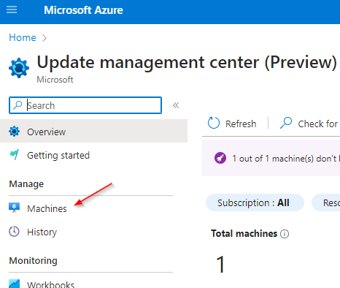Open the Resource group filter pill
The width and height of the screenshot is (340, 288).
[326, 202]
